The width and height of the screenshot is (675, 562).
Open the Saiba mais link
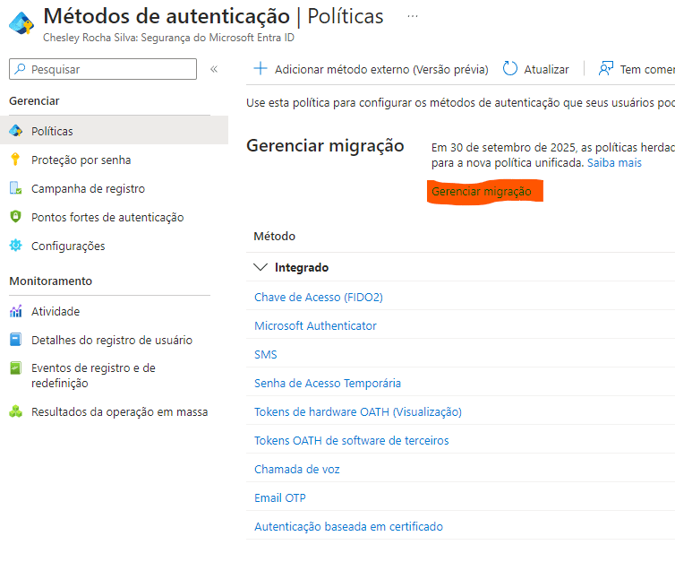pos(614,163)
